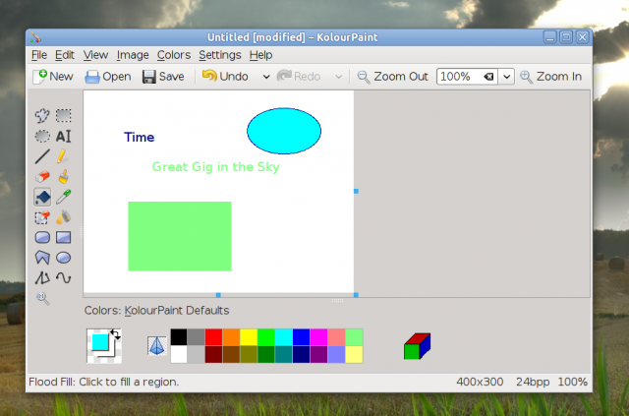Select the Eraser tool
Image resolution: width=629 pixels, height=416 pixels.
point(42,177)
